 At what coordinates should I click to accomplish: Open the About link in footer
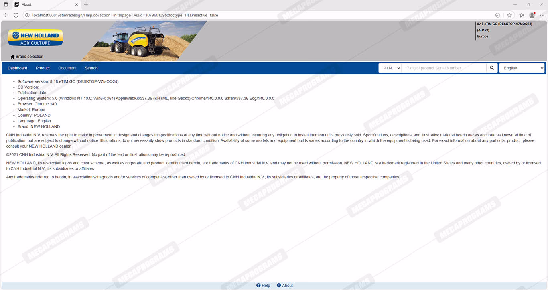(288, 286)
